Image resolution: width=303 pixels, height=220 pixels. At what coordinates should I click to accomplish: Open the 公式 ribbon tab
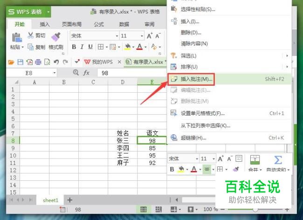pos(99,24)
